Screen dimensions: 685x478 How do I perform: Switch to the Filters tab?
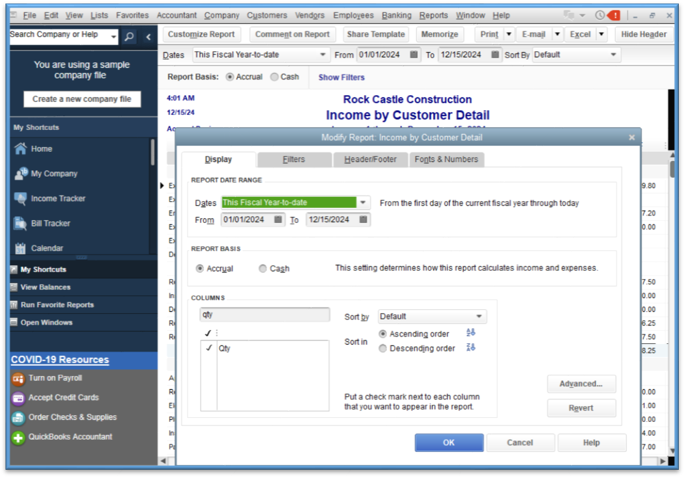pyautogui.click(x=294, y=159)
